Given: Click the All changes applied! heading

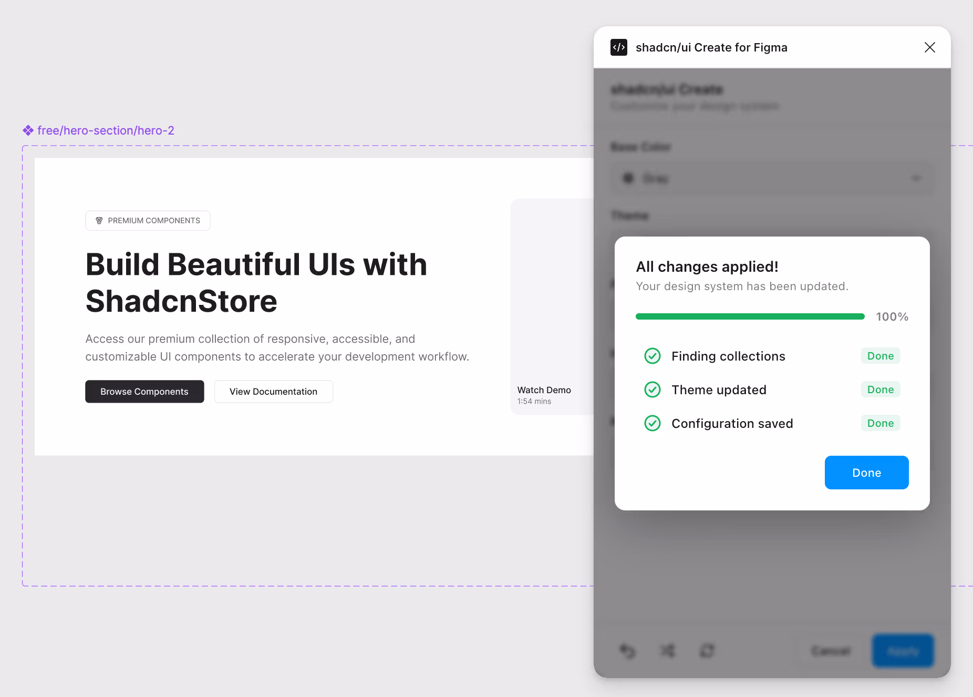Looking at the screenshot, I should coord(707,266).
